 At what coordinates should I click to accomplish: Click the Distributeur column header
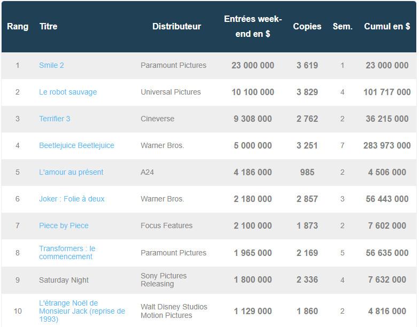click(176, 26)
